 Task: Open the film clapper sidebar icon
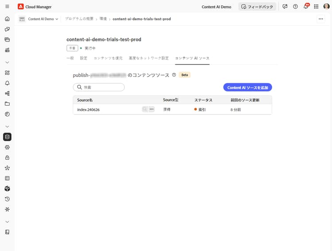tap(7, 50)
